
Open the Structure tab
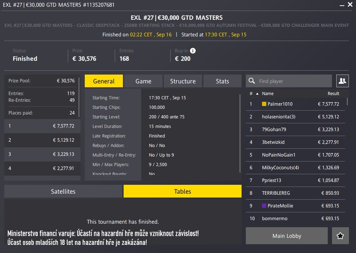click(183, 81)
